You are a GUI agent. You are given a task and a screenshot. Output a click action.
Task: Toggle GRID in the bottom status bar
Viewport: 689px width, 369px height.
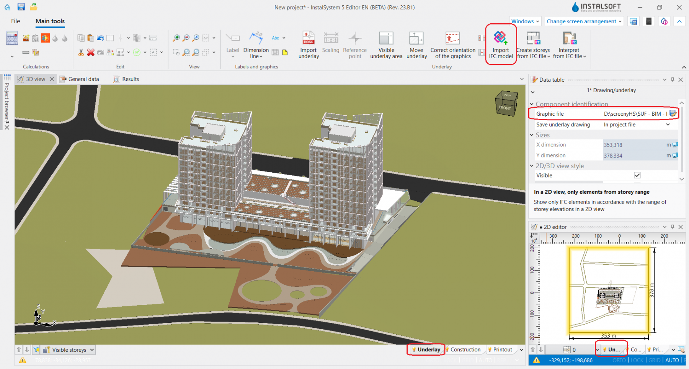[x=655, y=360]
